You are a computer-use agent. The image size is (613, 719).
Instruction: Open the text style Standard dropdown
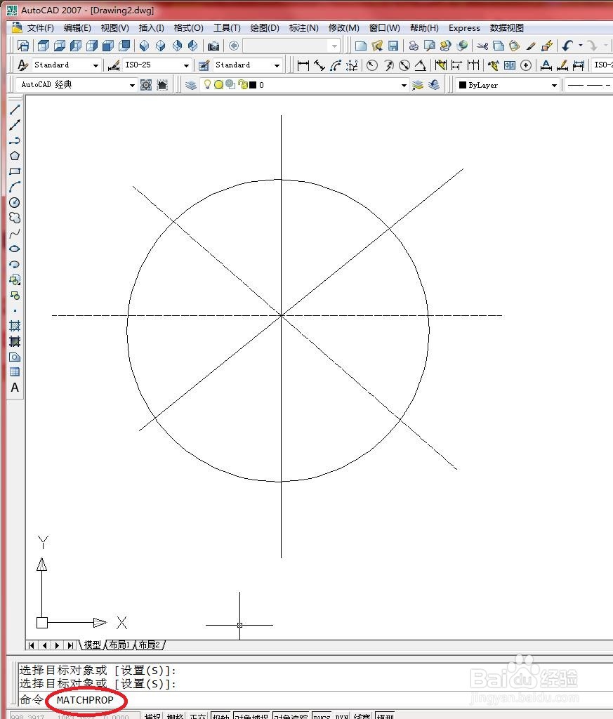coord(95,65)
